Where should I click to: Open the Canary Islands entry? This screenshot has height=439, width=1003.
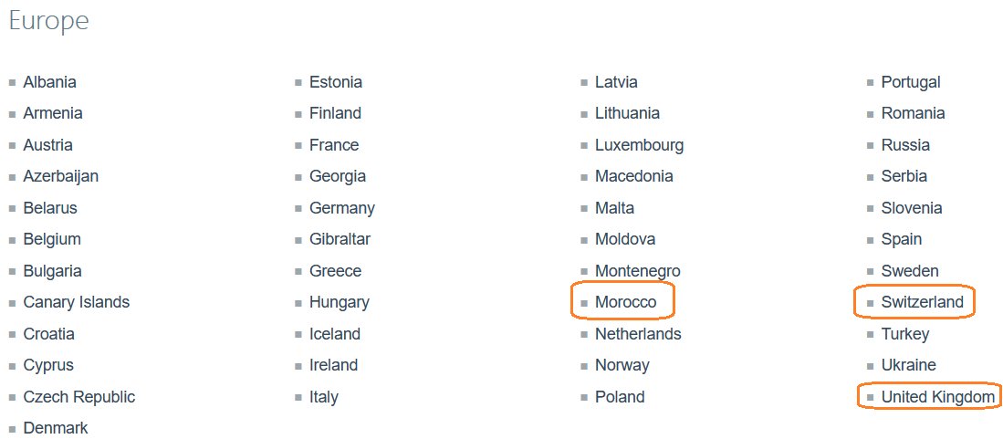[x=76, y=302]
